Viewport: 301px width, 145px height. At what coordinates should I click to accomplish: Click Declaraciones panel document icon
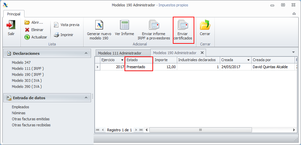[9, 53]
